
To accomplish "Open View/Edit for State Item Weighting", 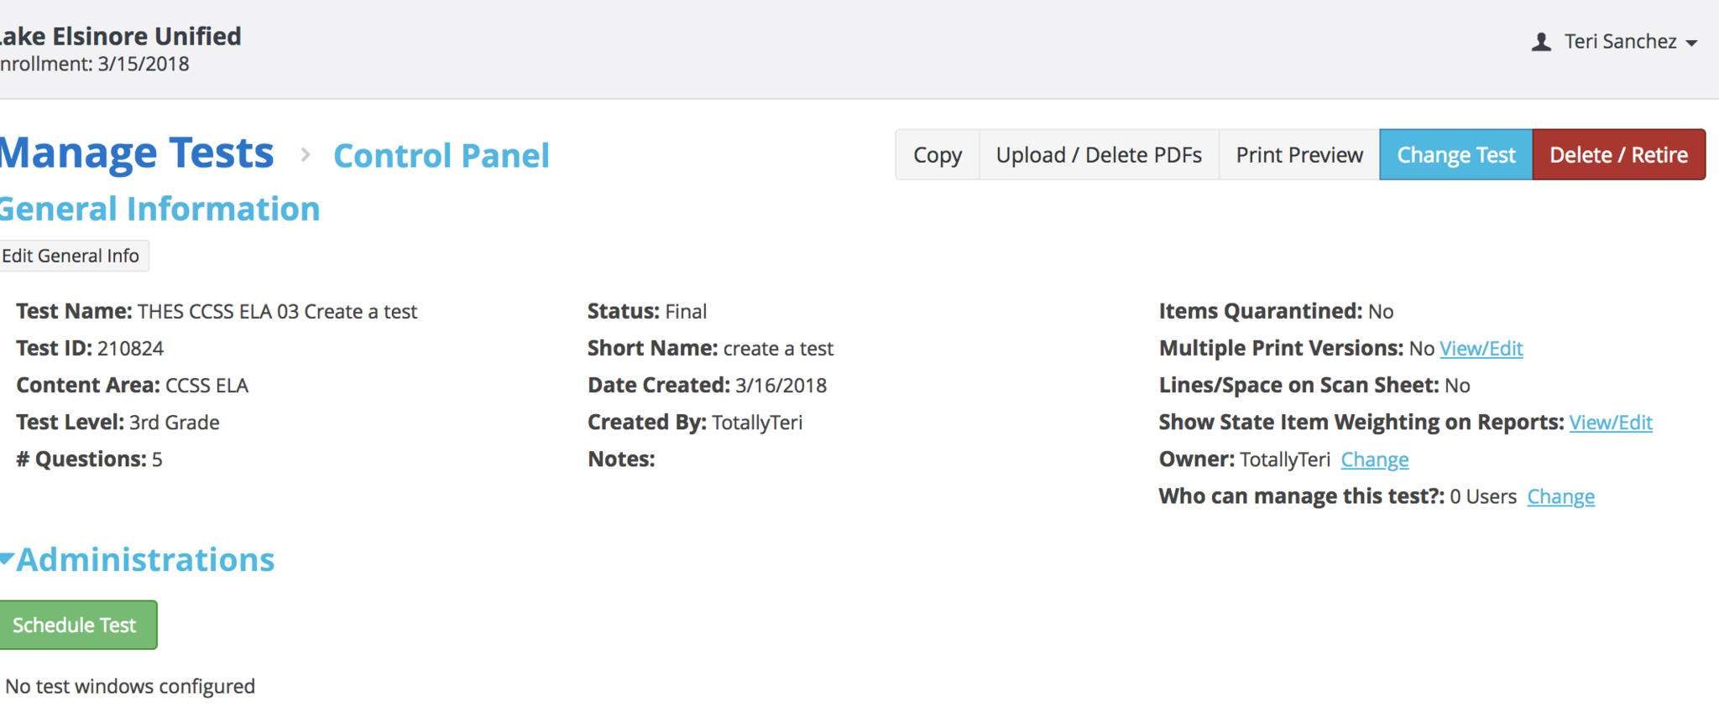I will [x=1610, y=423].
